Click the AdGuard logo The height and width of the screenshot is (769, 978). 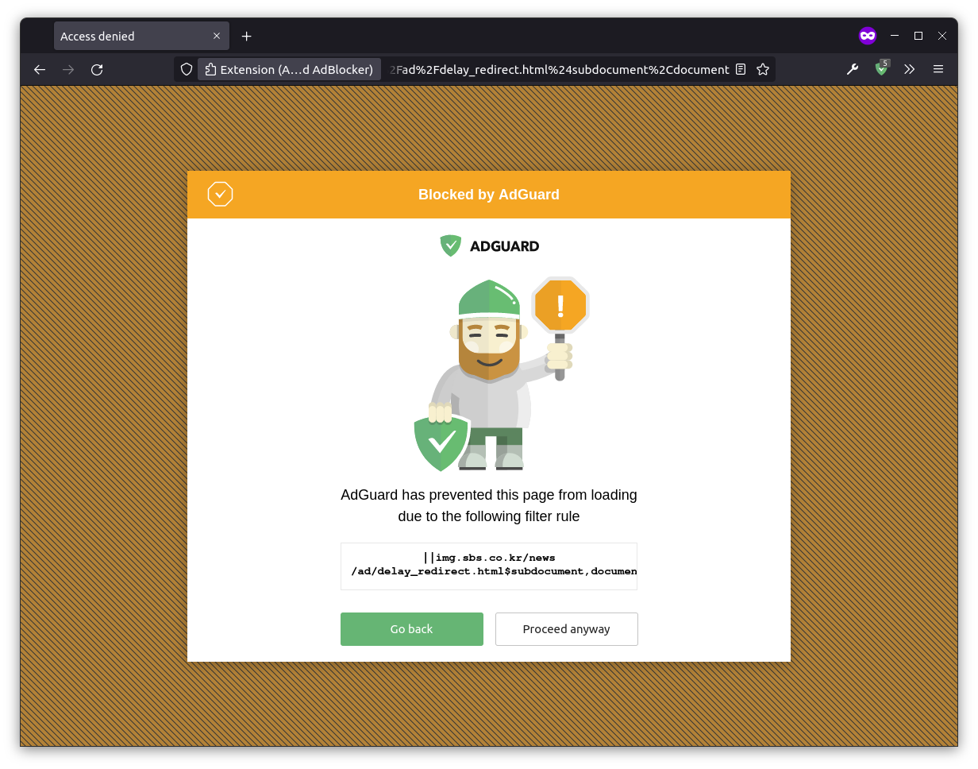489,246
